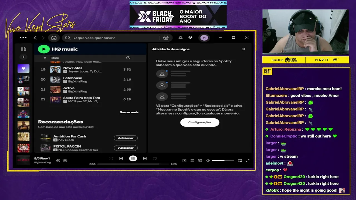Open notifications bell icon
This screenshot has width=356, height=200.
coord(181,38)
